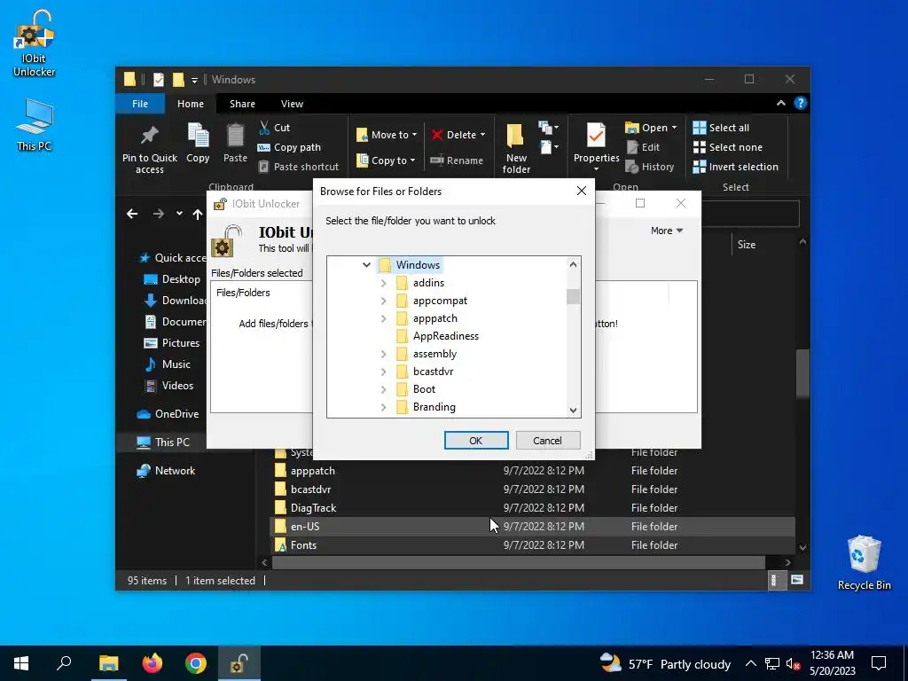908x681 pixels.
Task: Open the Copy to dropdown
Action: click(x=386, y=160)
